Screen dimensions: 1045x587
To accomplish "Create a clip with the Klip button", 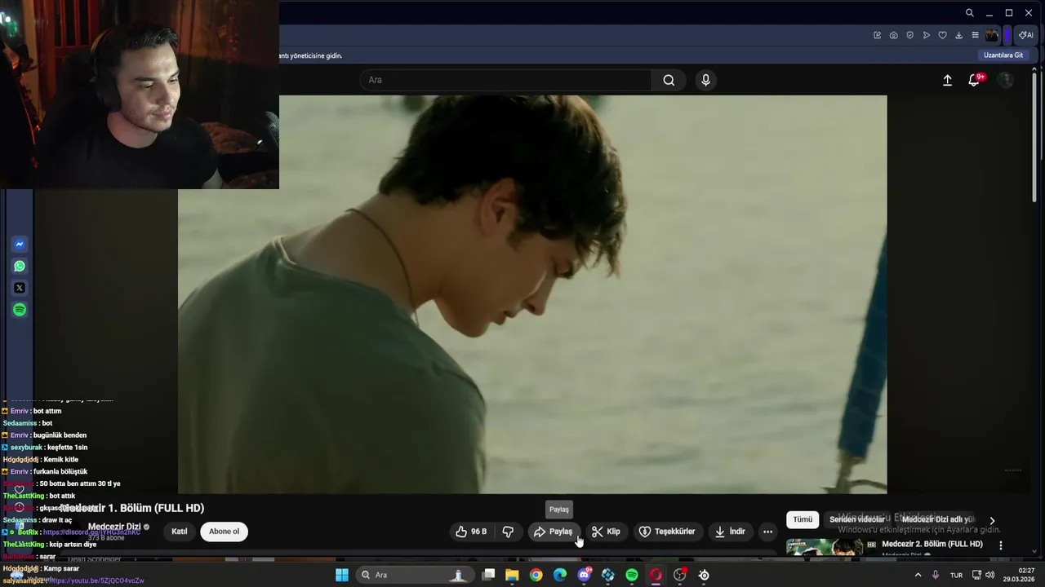I will pyautogui.click(x=607, y=532).
